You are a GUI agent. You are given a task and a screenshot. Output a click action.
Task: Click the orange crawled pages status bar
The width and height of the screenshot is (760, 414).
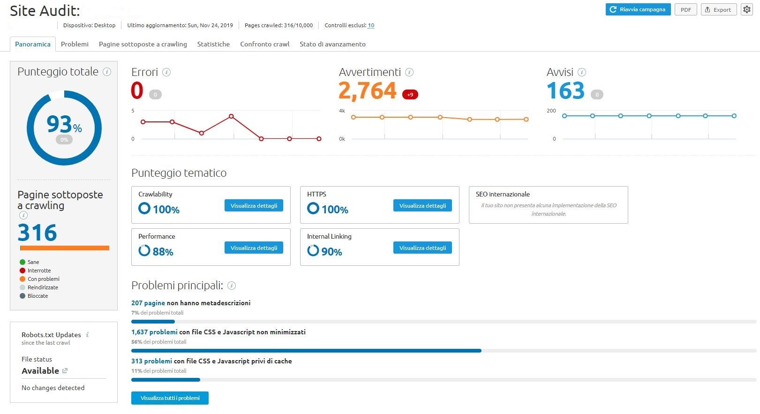(65, 248)
